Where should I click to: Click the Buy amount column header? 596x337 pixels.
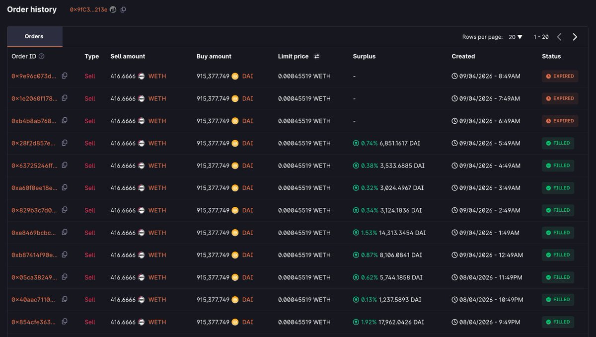click(214, 56)
